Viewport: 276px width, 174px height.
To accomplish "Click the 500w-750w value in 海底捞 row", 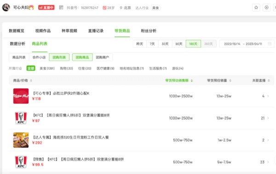I will [183, 140].
